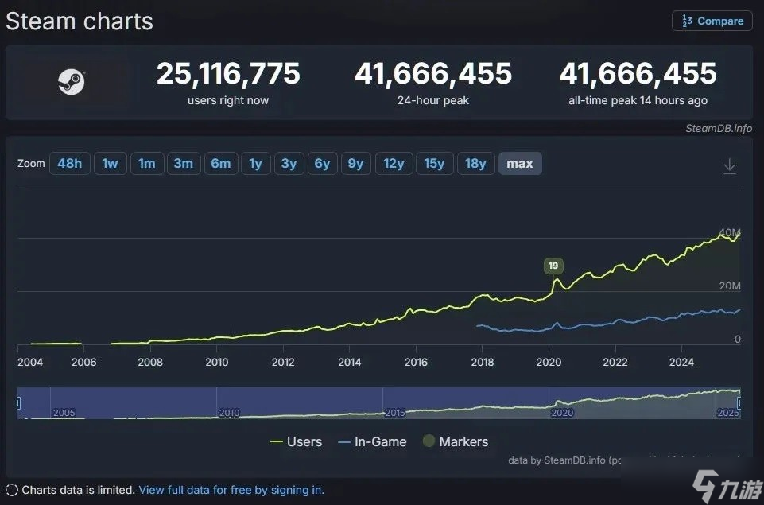This screenshot has height=505, width=764.
Task: Set chart zoom to 1w
Action: (x=110, y=164)
